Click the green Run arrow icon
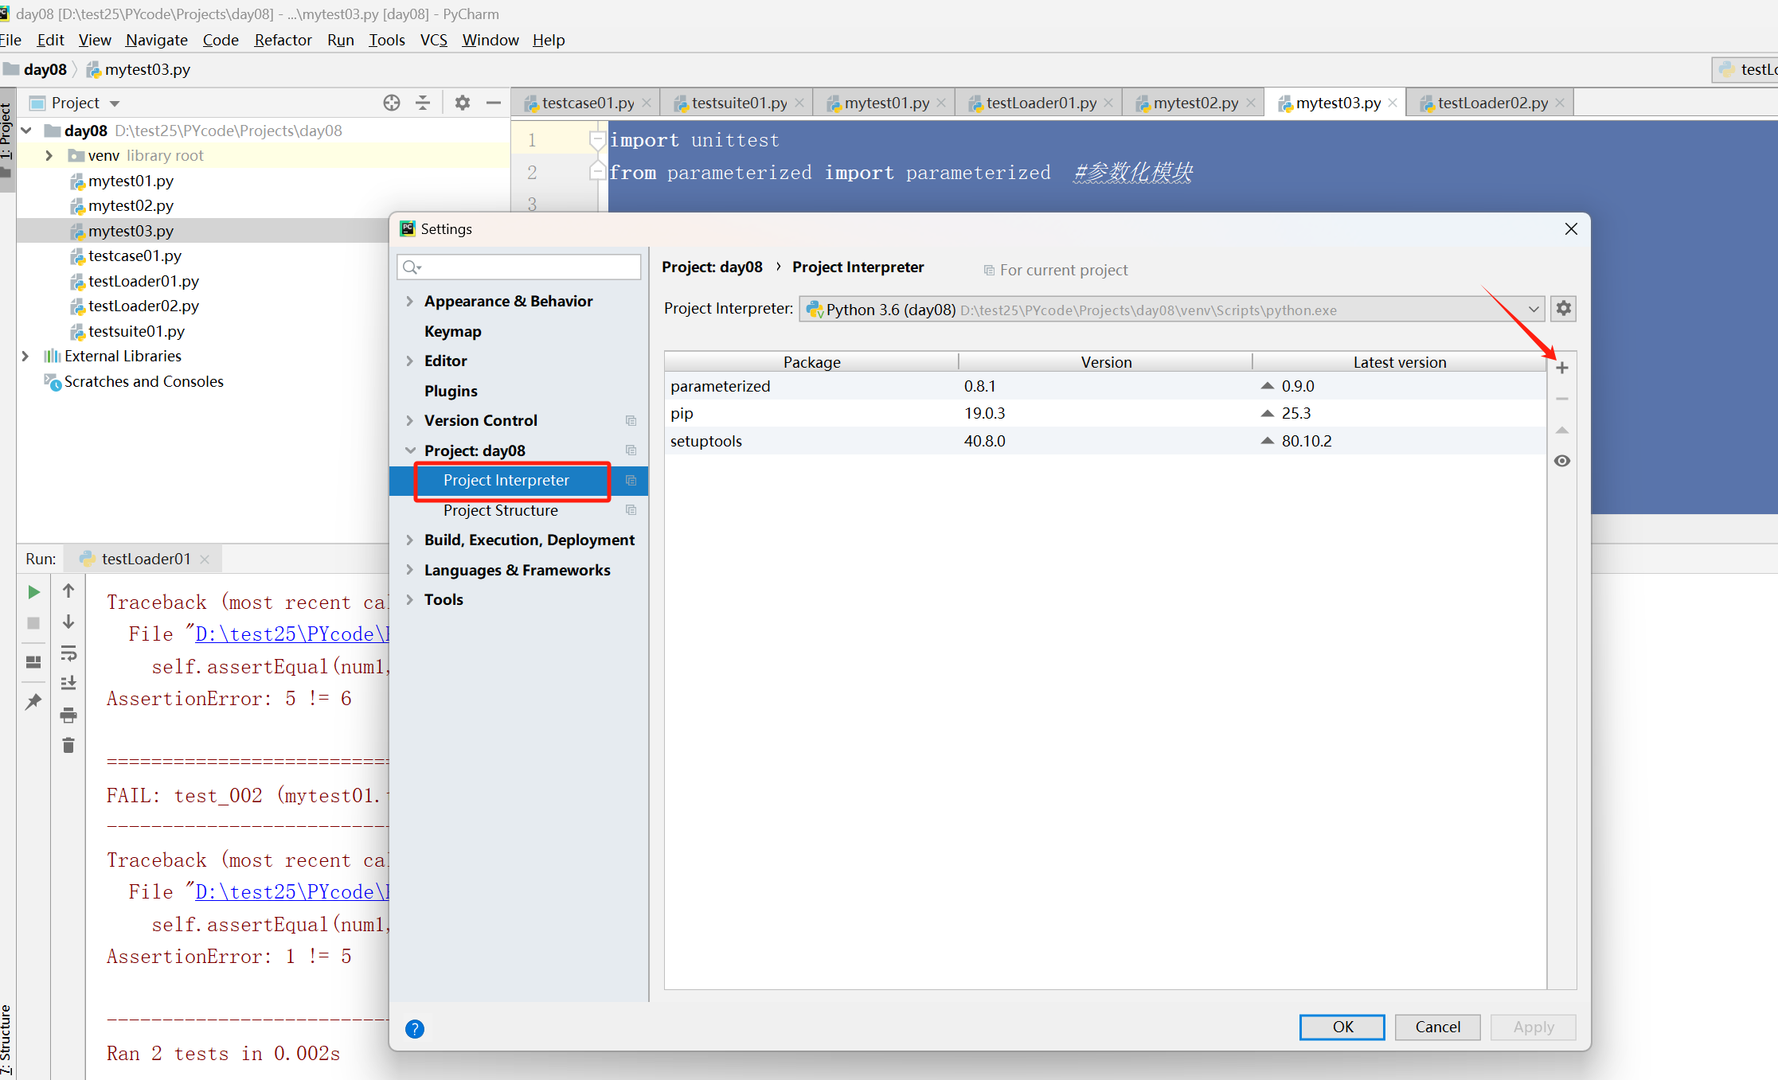 33,591
